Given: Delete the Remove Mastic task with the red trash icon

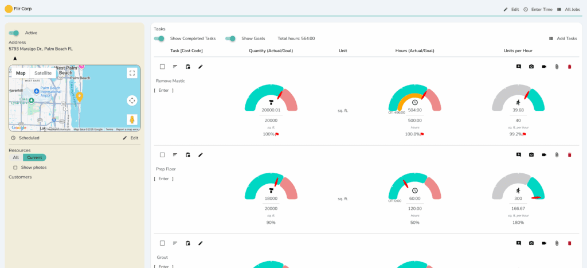Looking at the screenshot, I should pos(569,67).
